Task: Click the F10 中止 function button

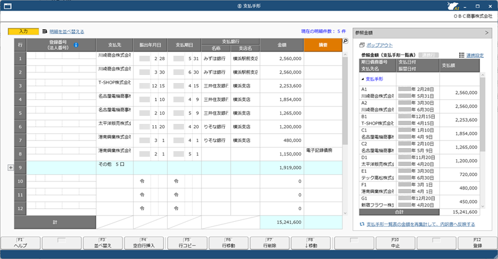Action: click(395, 243)
